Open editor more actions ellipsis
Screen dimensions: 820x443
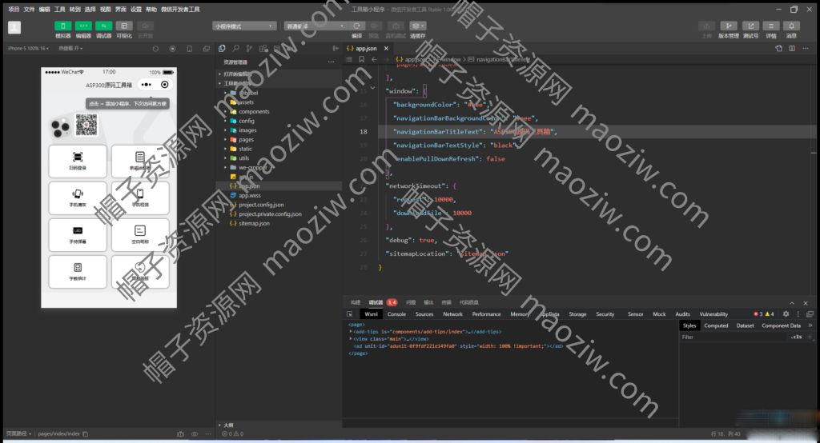click(x=806, y=49)
